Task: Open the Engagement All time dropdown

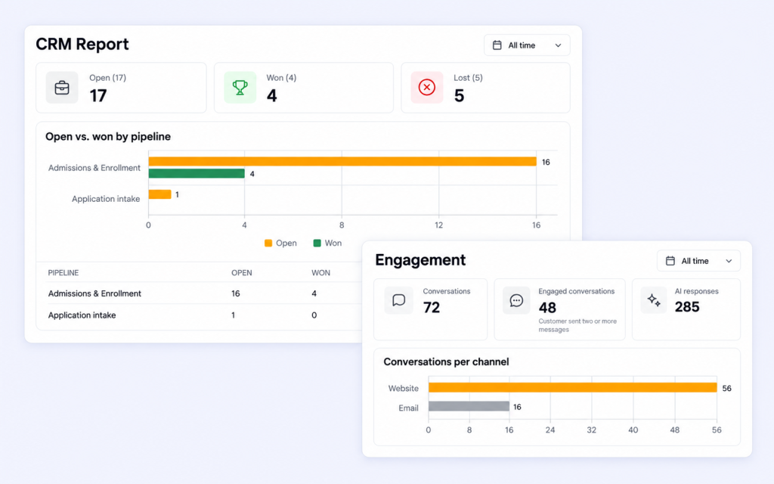Action: [x=698, y=261]
